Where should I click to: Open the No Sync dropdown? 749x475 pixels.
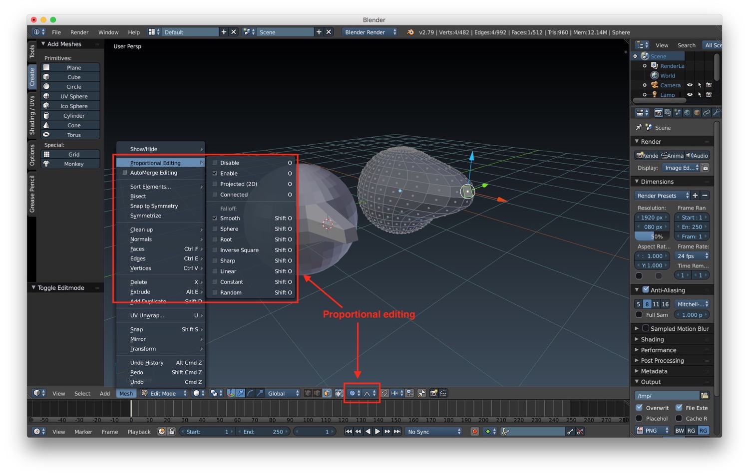point(433,432)
